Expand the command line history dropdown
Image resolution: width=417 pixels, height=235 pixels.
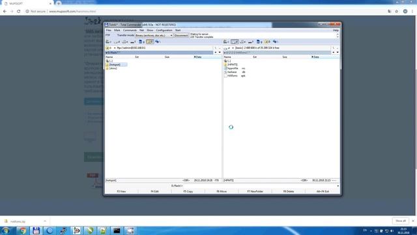338,185
